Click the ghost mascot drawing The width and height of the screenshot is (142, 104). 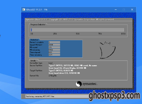click(108, 50)
